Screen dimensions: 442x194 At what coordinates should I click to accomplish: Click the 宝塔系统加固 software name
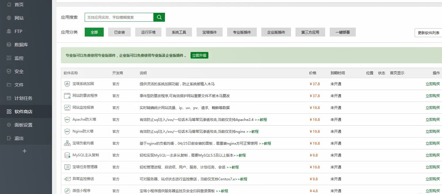click(x=83, y=84)
